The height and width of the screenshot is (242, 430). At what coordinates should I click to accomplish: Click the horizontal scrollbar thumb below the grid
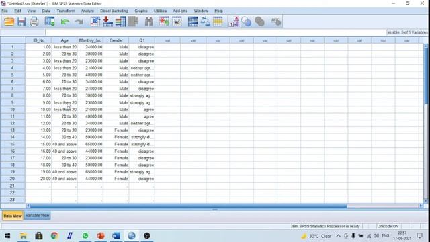(188, 206)
